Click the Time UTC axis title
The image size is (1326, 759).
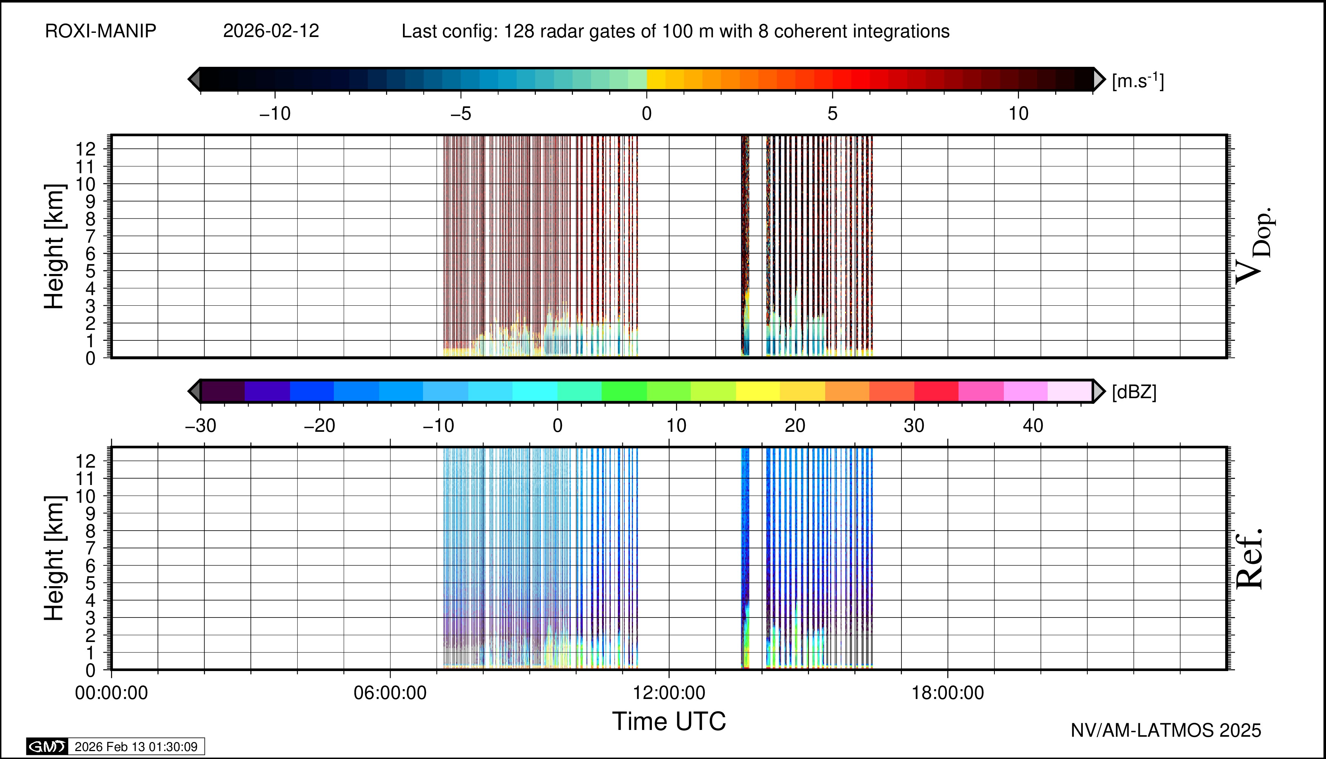669,722
